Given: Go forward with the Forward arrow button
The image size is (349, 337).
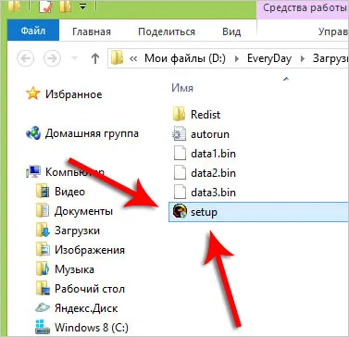Looking at the screenshot, I should (52, 57).
